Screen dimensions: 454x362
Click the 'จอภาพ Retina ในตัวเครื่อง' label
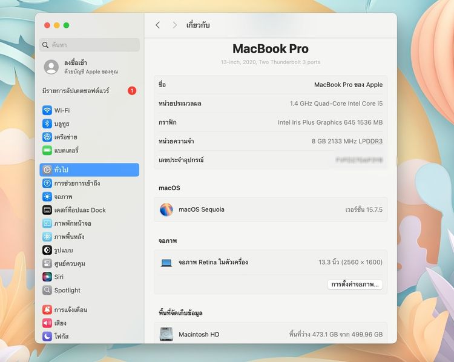213,262
